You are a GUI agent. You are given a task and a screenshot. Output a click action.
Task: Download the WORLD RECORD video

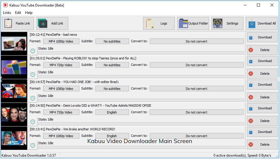coord(262,132)
